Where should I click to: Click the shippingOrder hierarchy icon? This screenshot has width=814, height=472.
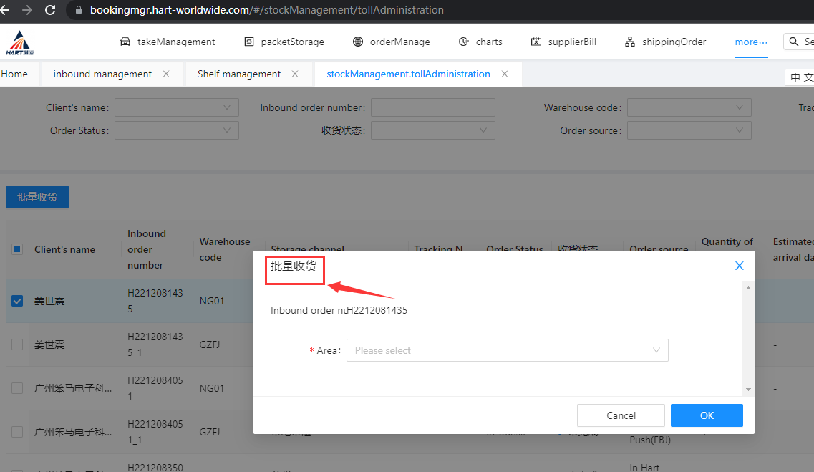point(630,42)
